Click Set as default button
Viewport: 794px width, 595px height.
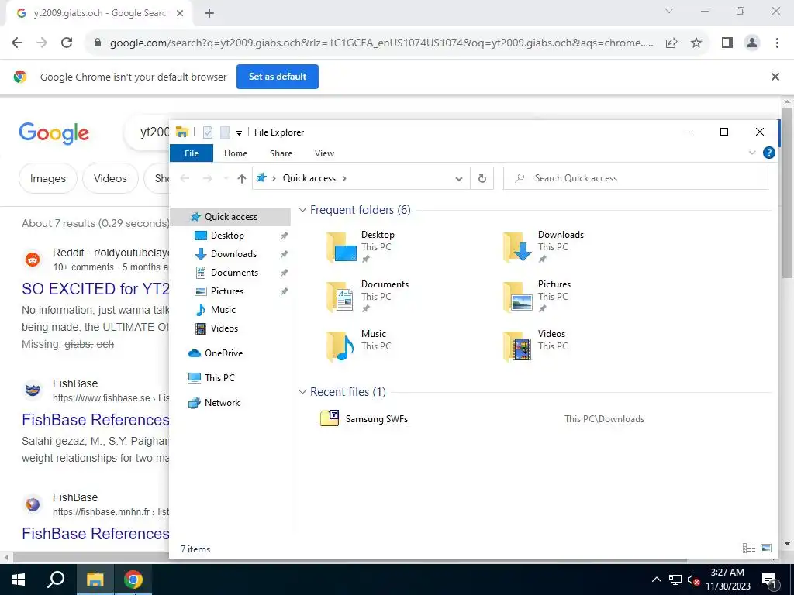pos(278,77)
